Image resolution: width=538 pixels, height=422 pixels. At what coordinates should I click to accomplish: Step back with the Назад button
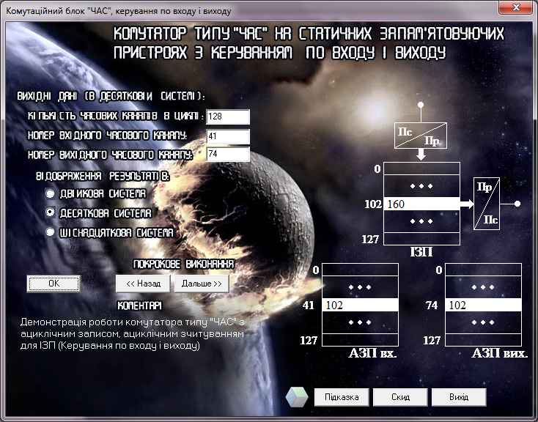[143, 284]
